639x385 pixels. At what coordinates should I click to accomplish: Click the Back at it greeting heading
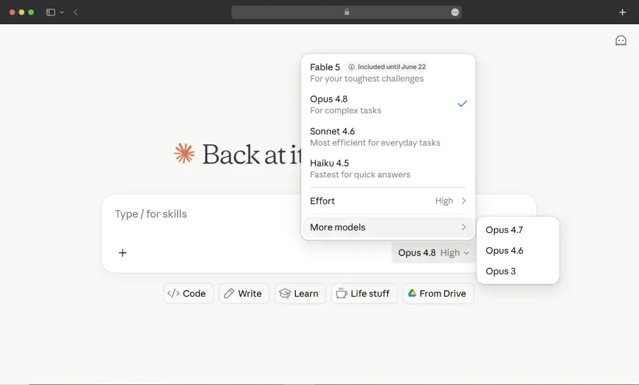(251, 154)
